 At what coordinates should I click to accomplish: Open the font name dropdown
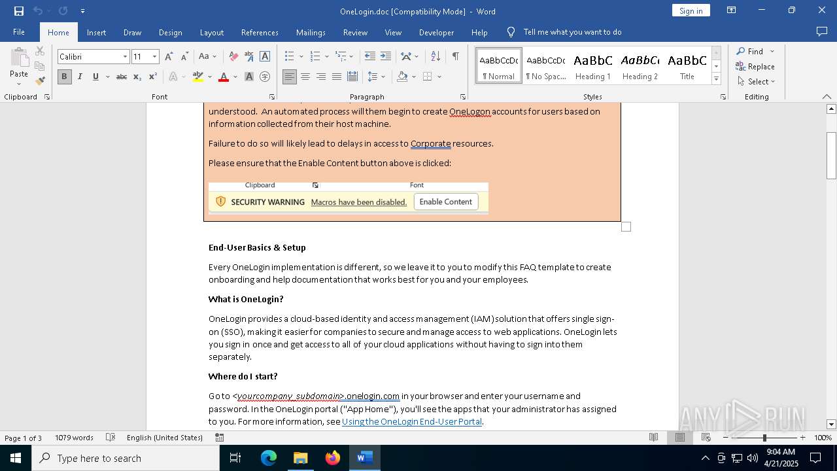pos(125,57)
